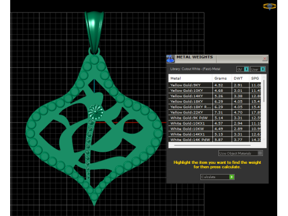Viewport: 288px width, 216px height.
Task: Click the Metal Weights flask icon
Action: coord(170,59)
